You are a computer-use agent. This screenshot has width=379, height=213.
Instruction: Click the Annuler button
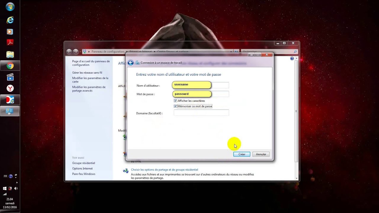[x=261, y=154]
